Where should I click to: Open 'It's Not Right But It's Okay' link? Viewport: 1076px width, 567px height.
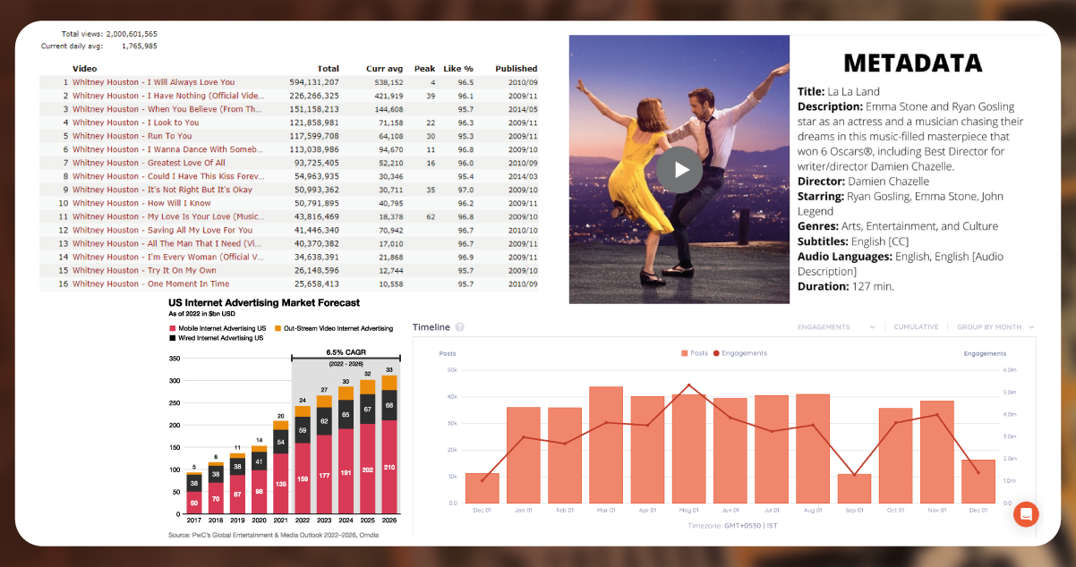[x=162, y=190]
